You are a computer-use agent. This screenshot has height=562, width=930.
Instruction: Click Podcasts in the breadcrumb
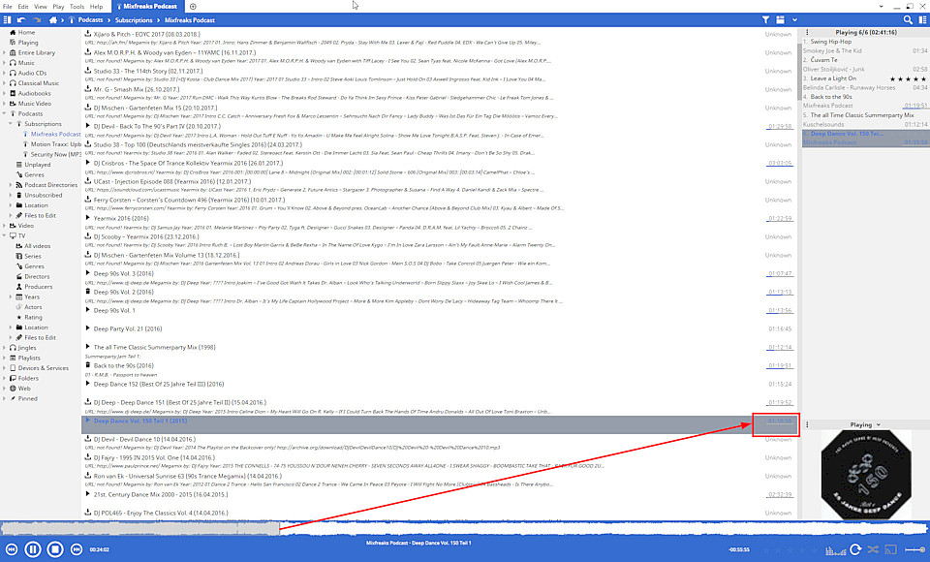tap(90, 19)
